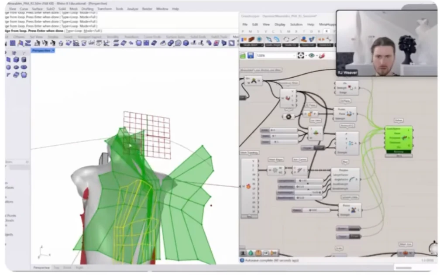Screen dimensions: 440x275
Task: Click the blue Autosave status icon
Action: click(242, 261)
